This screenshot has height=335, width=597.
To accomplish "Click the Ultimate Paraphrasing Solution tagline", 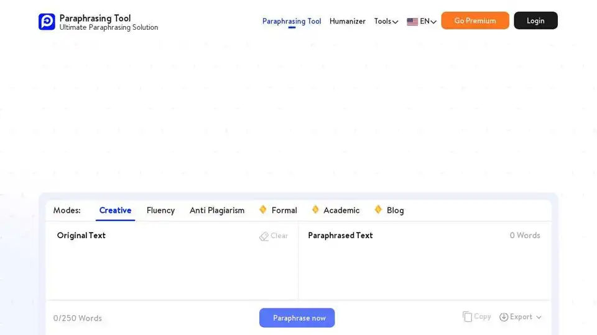I will point(108,27).
